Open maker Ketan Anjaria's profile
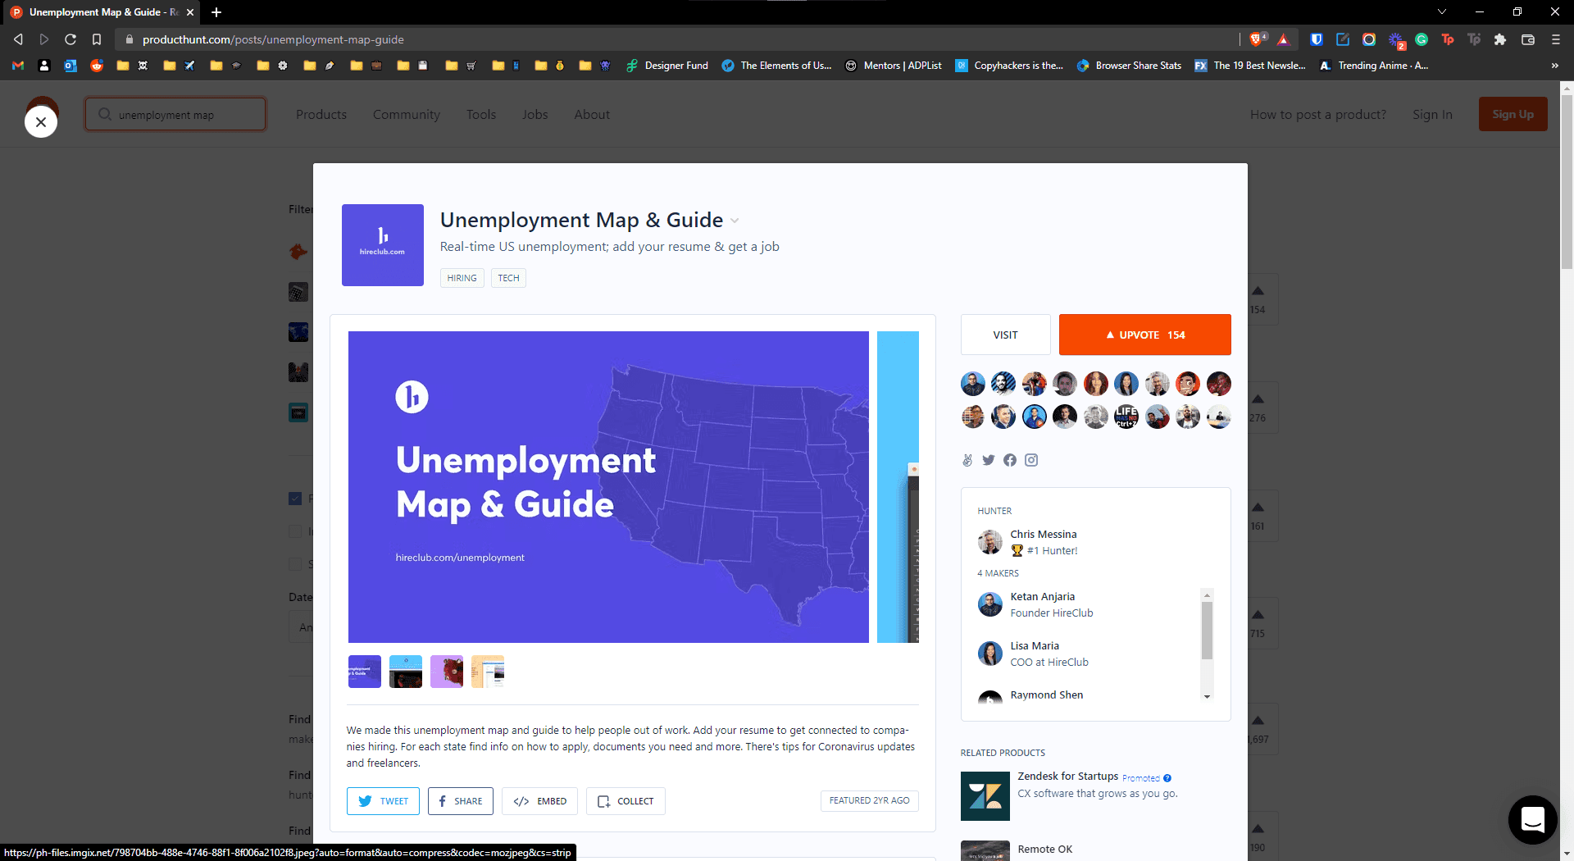Viewport: 1574px width, 861px height. pos(1042,597)
